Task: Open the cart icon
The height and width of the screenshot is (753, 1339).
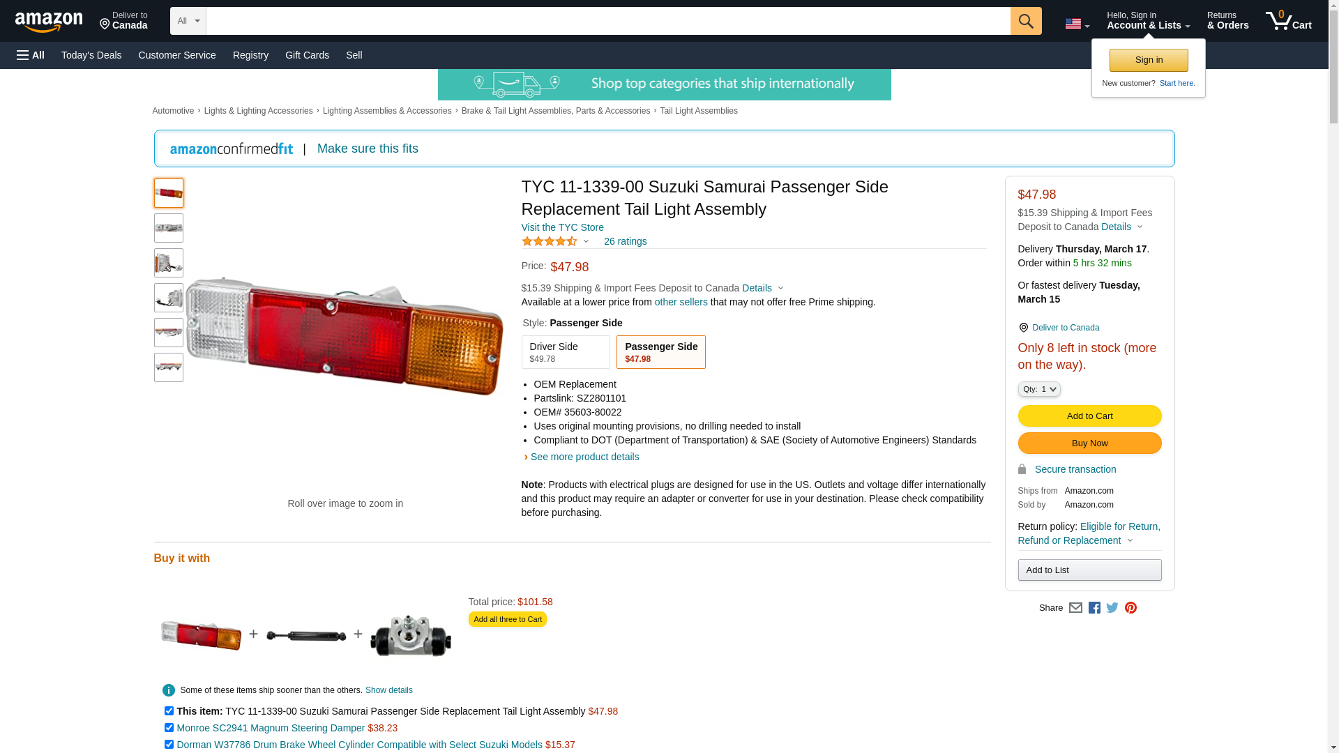Action: coord(1287,21)
